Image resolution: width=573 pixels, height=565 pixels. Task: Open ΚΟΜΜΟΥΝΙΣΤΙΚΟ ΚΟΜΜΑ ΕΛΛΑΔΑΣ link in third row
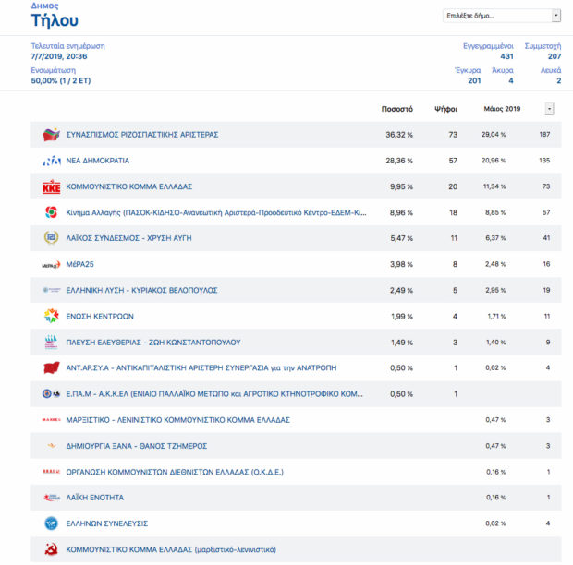(129, 186)
